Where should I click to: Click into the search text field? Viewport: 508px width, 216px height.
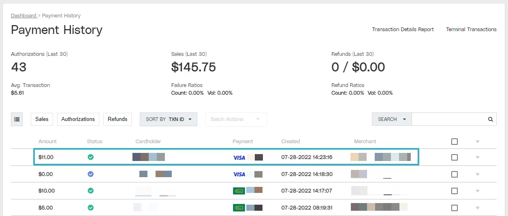[449, 119]
